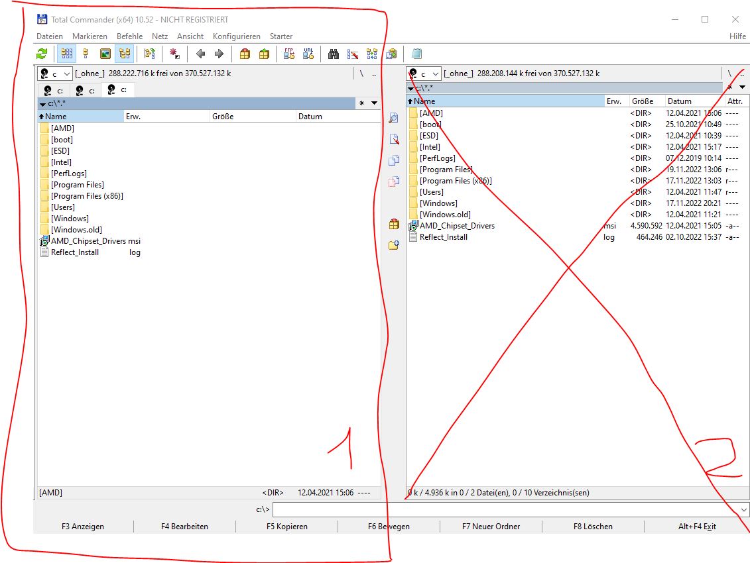750x563 pixels.
Task: Click the View icon in the middle vertical bar
Action: [x=394, y=118]
